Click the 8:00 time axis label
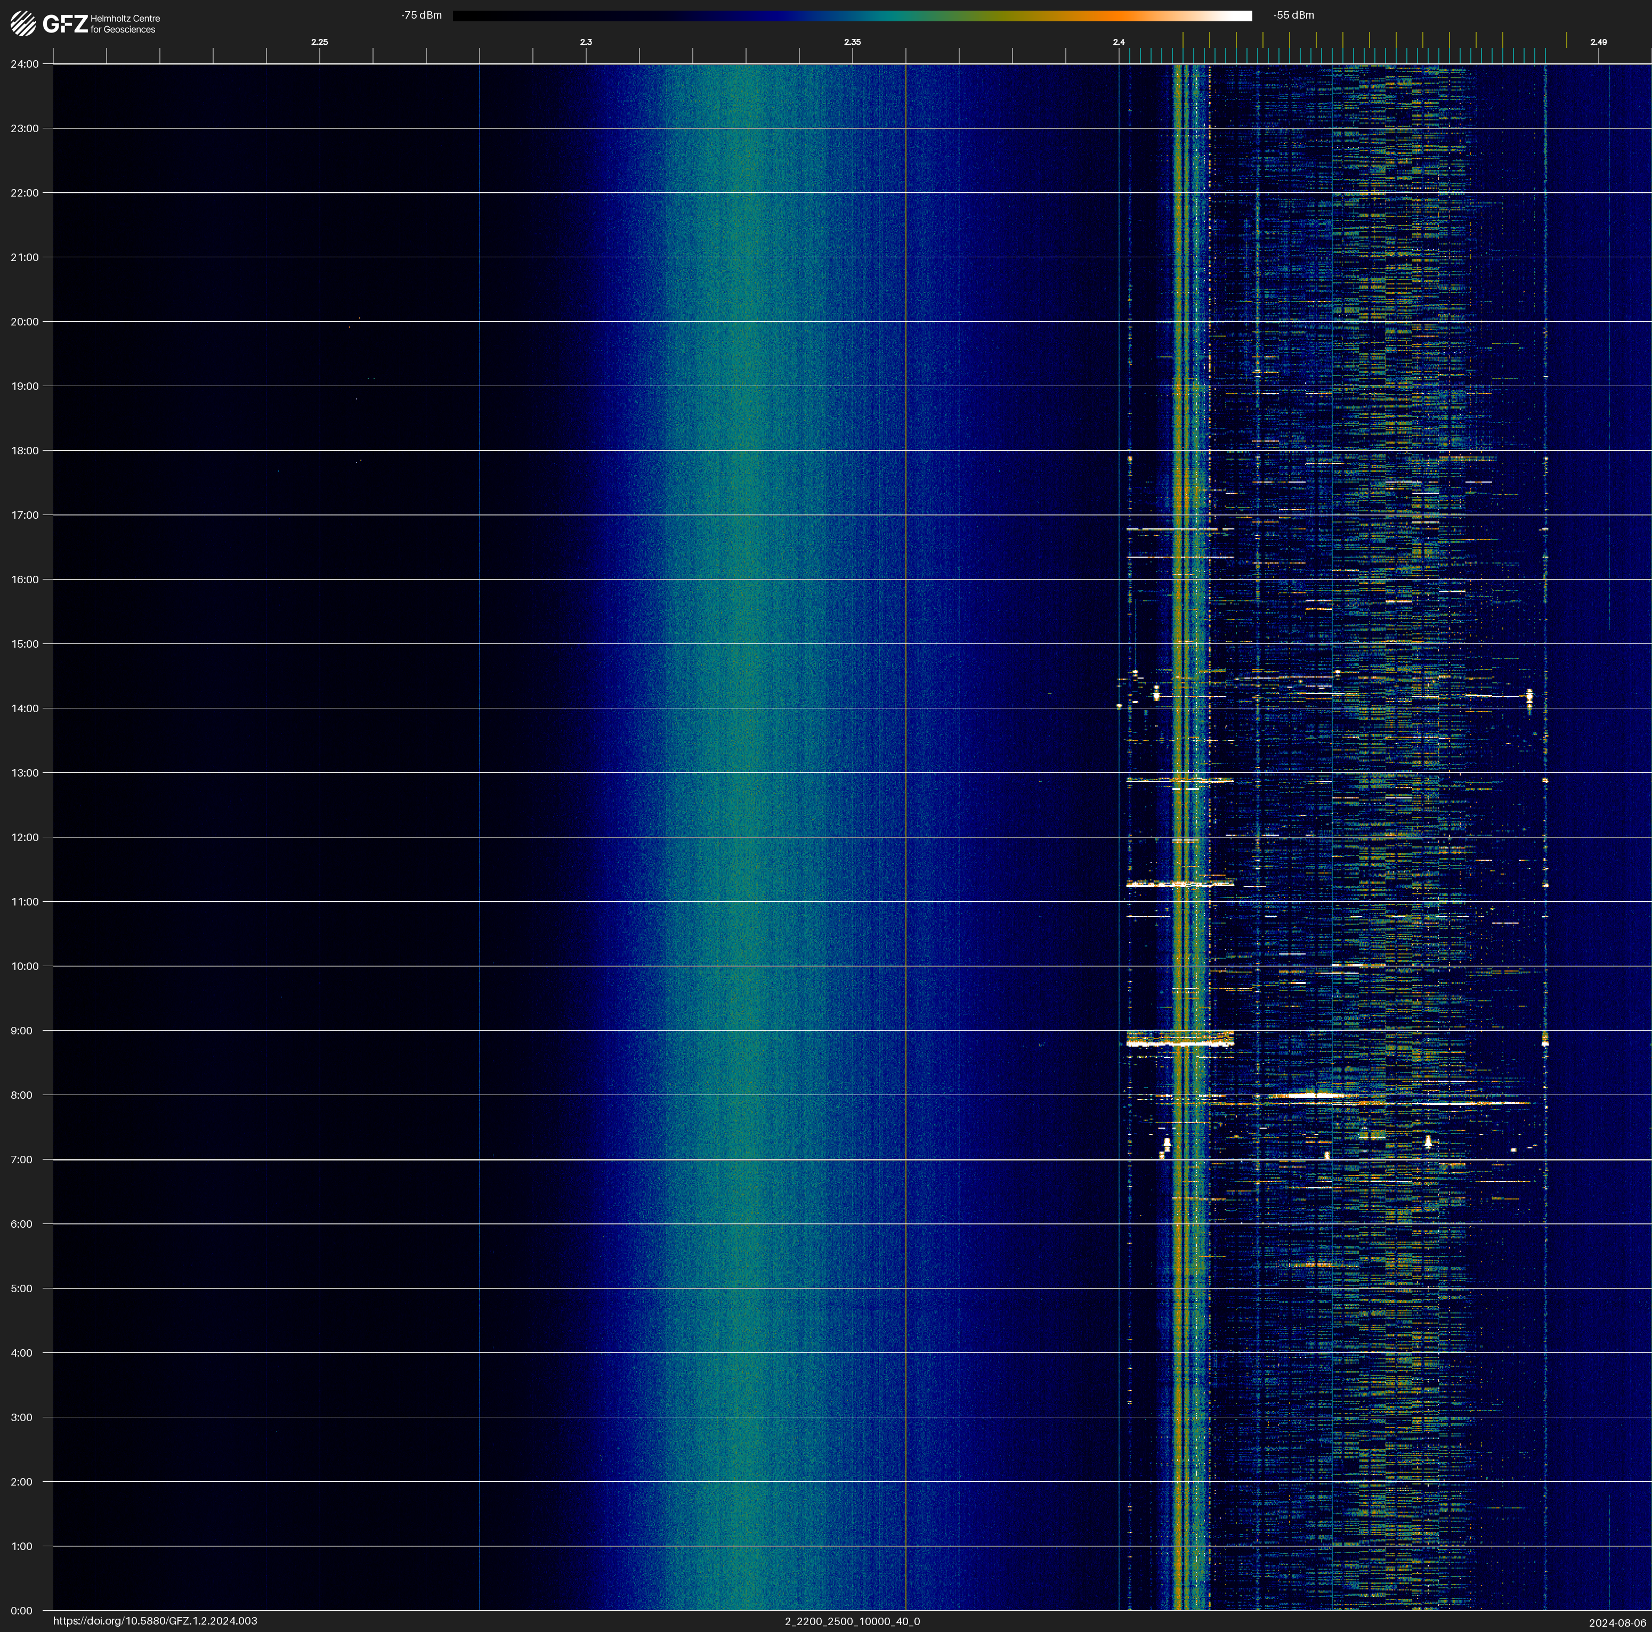The image size is (1652, 1632). point(21,1096)
